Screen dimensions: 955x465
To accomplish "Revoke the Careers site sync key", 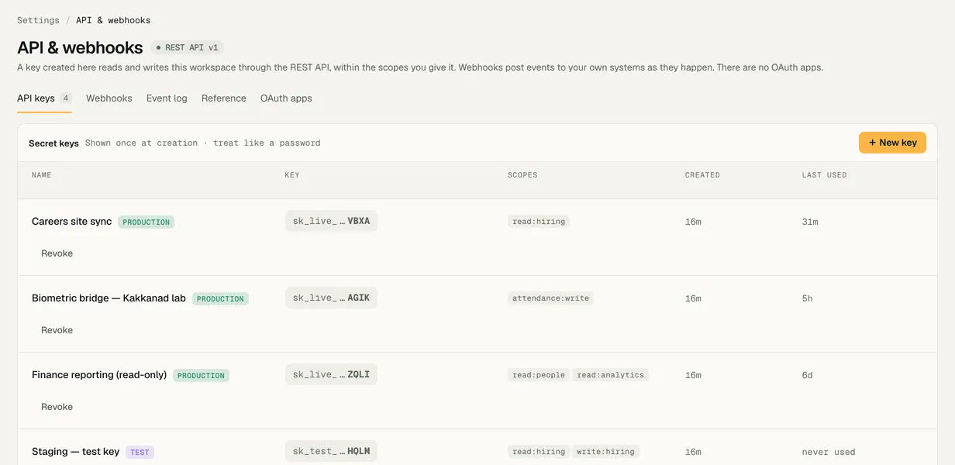I will (57, 253).
